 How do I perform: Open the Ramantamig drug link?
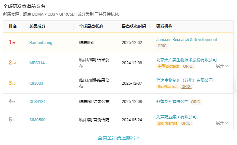click(x=41, y=43)
